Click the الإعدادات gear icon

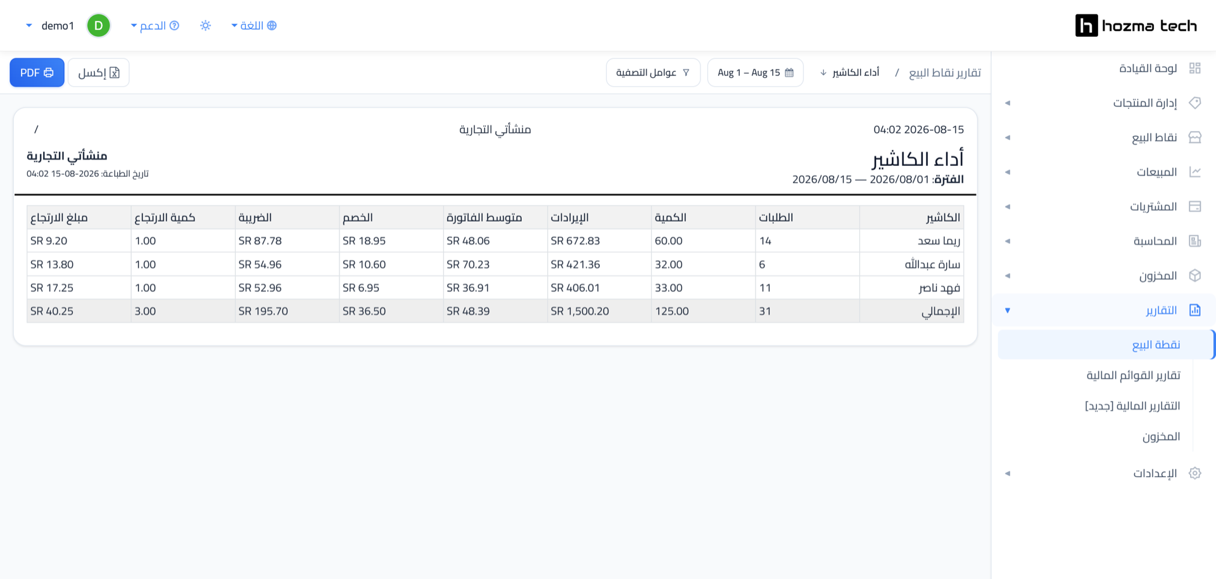click(1194, 473)
